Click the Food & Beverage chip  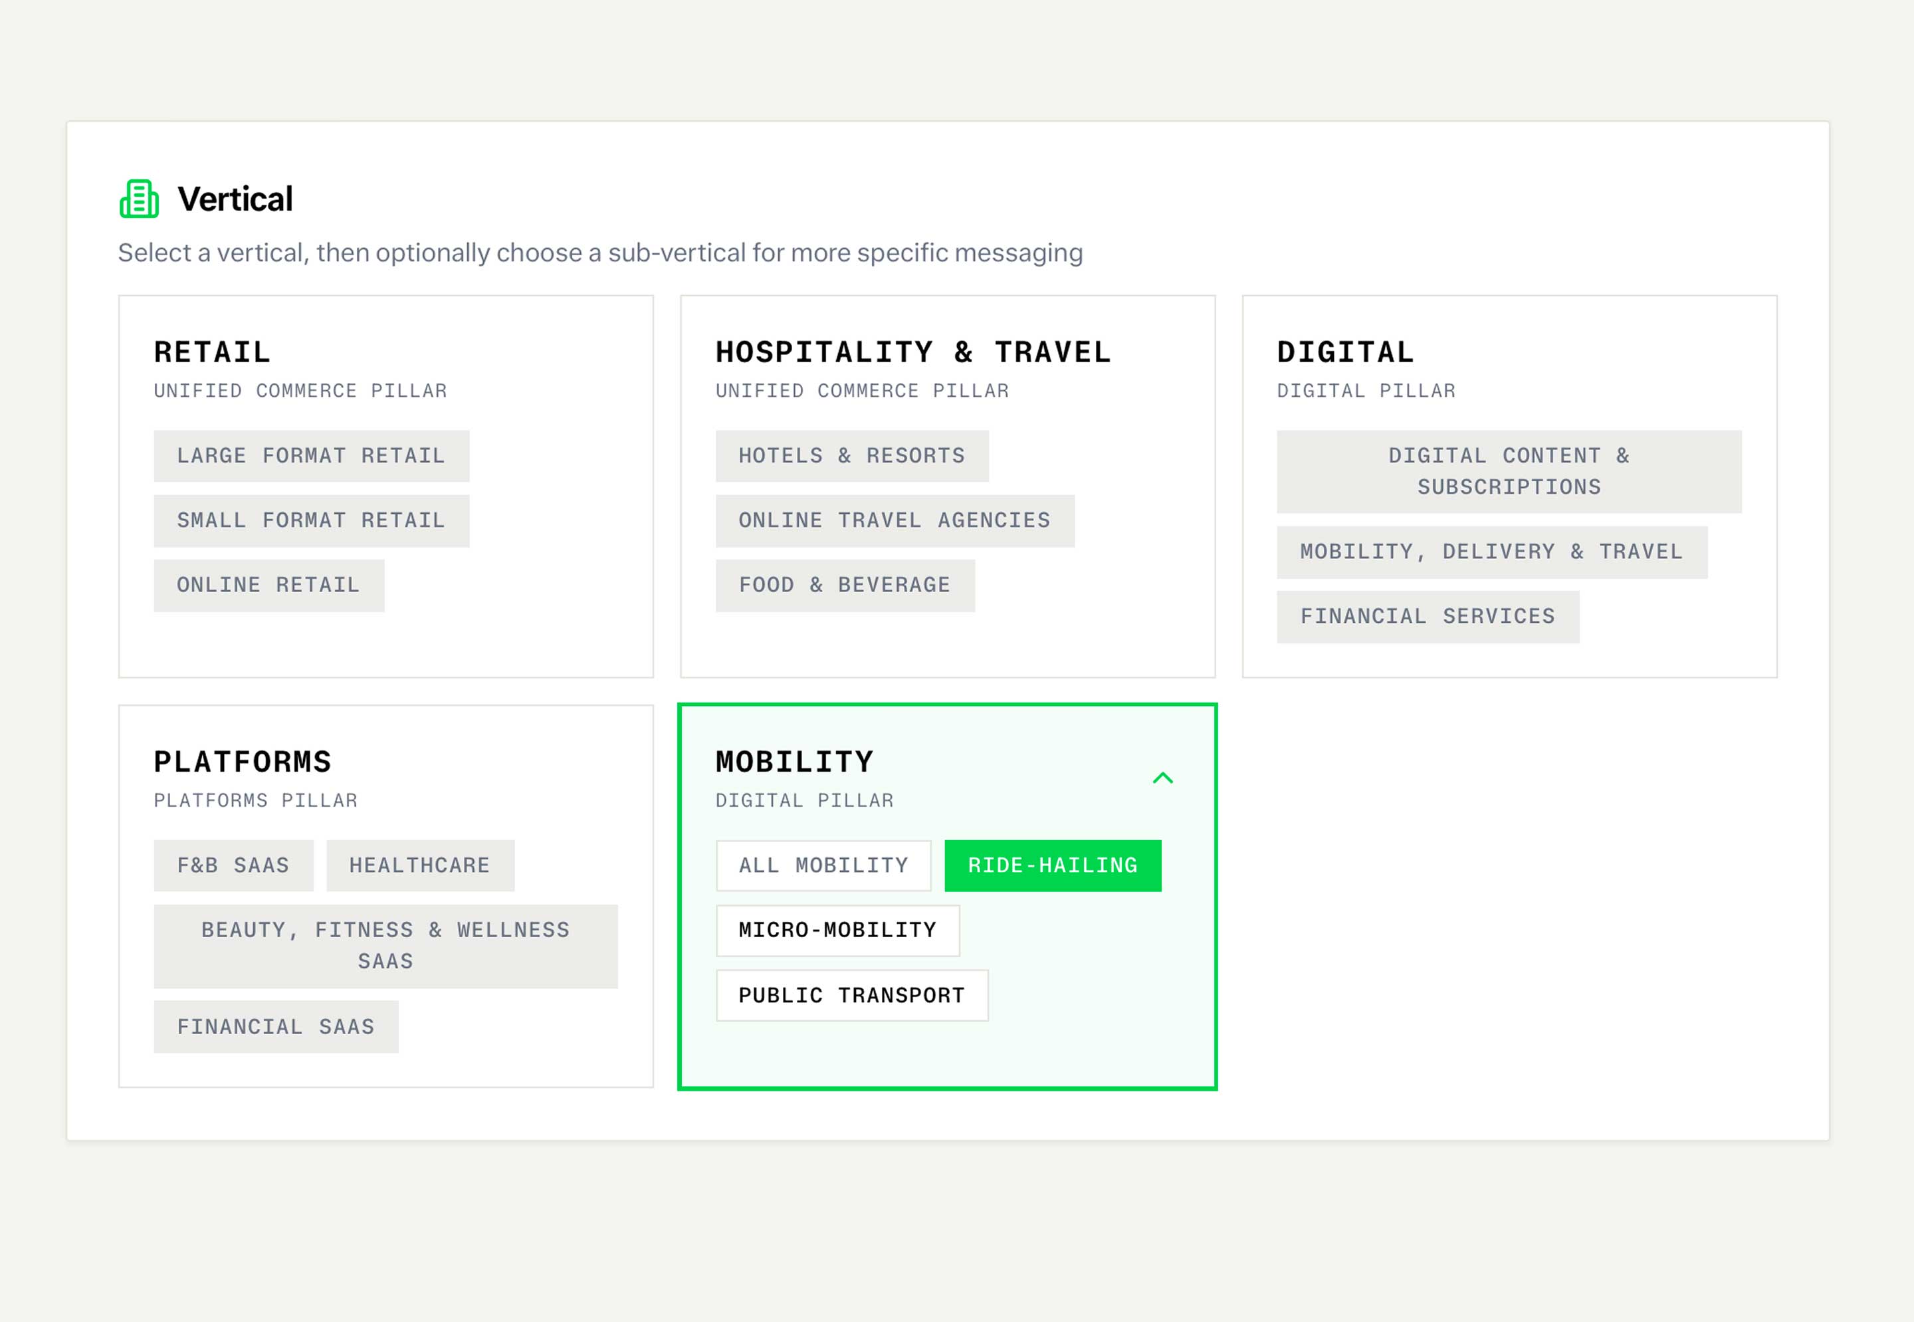click(844, 585)
